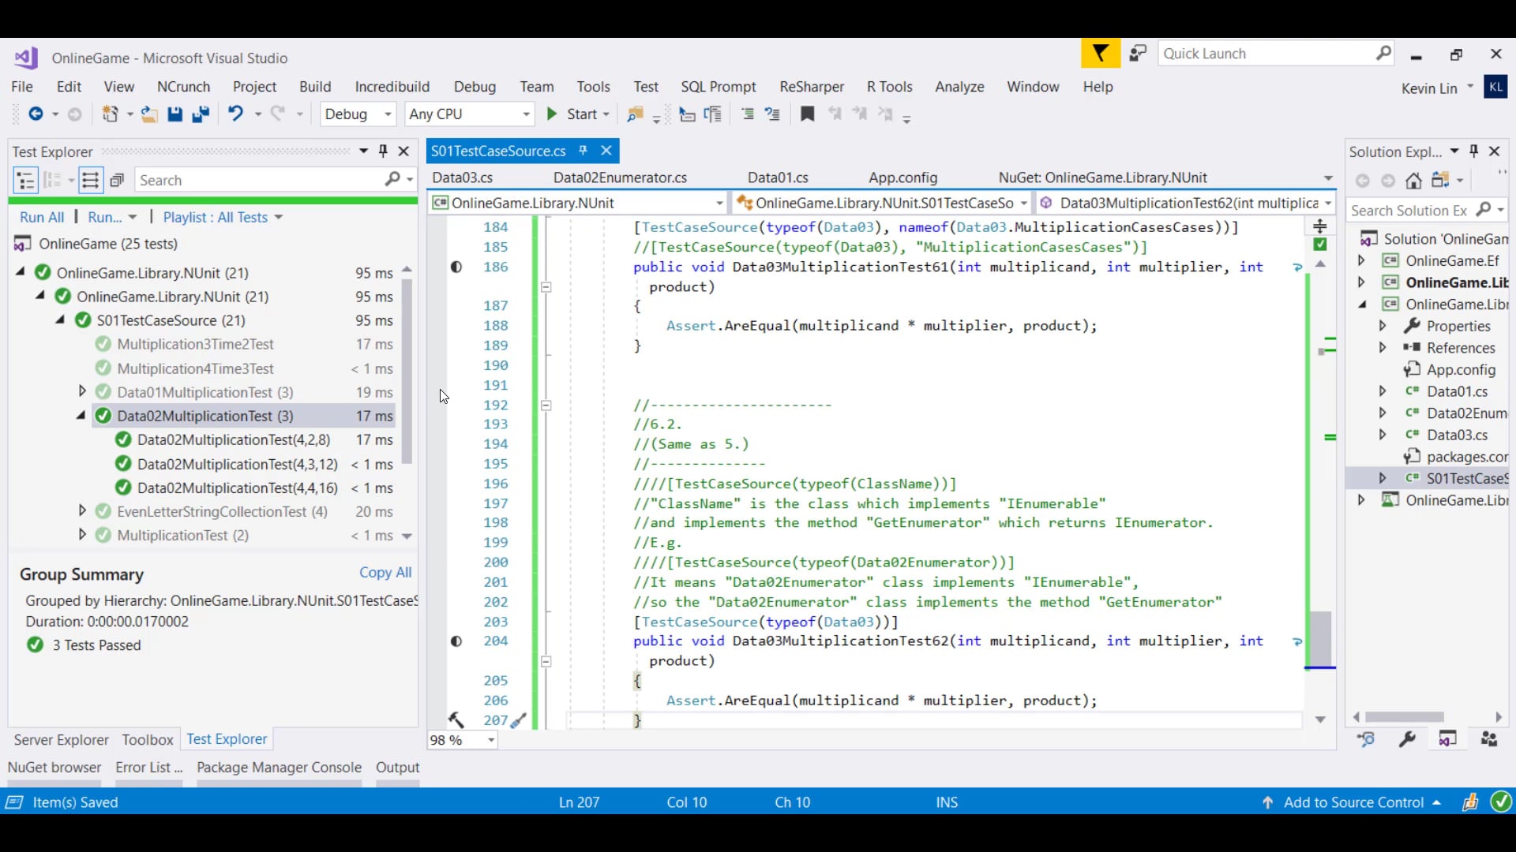
Task: Click the bookmark toolbar icon
Action: pyautogui.click(x=807, y=114)
